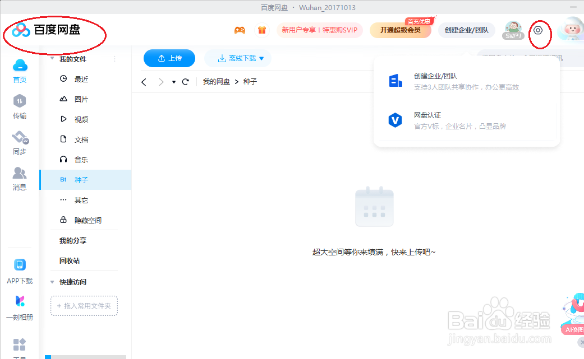
Task: Click the search input field
Action: 530,58
